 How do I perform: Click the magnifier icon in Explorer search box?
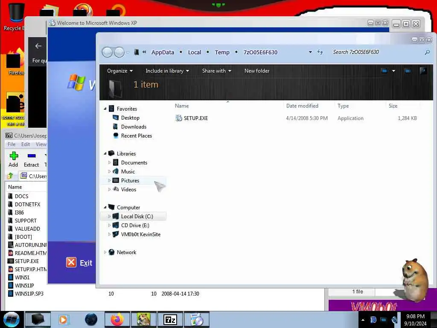tap(427, 52)
